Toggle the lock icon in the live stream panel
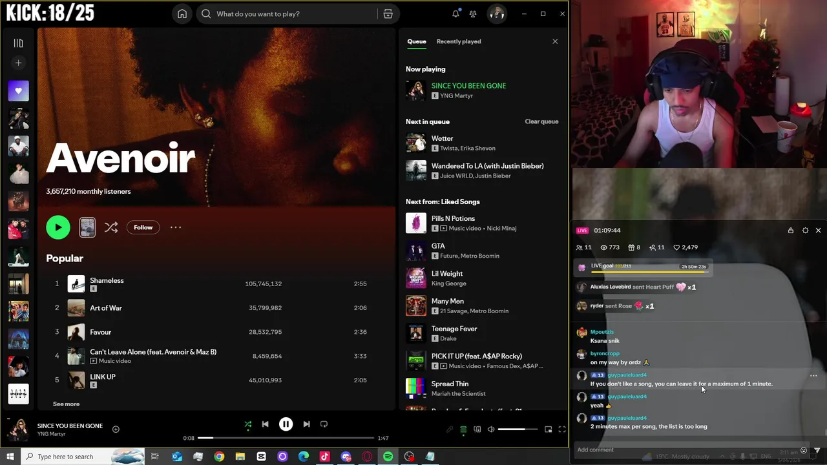 point(791,231)
